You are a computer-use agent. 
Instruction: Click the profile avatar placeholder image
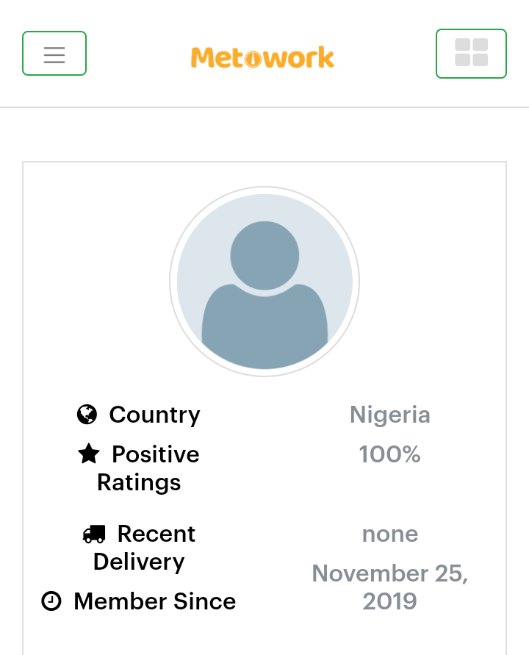pos(264,282)
